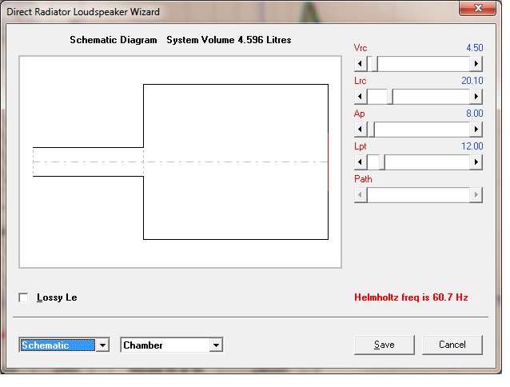Click the disabled Path scrollbar right arrow
This screenshot has width=510, height=387.
[x=476, y=195]
